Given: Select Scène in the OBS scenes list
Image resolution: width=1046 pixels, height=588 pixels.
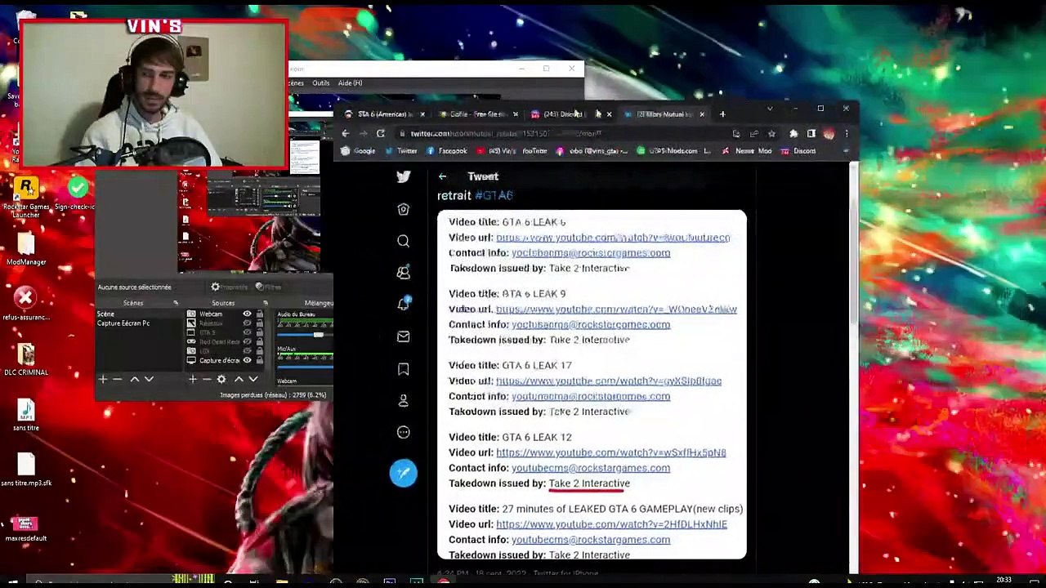Looking at the screenshot, I should (x=105, y=314).
